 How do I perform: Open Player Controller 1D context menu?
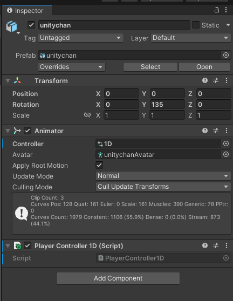coord(227,245)
